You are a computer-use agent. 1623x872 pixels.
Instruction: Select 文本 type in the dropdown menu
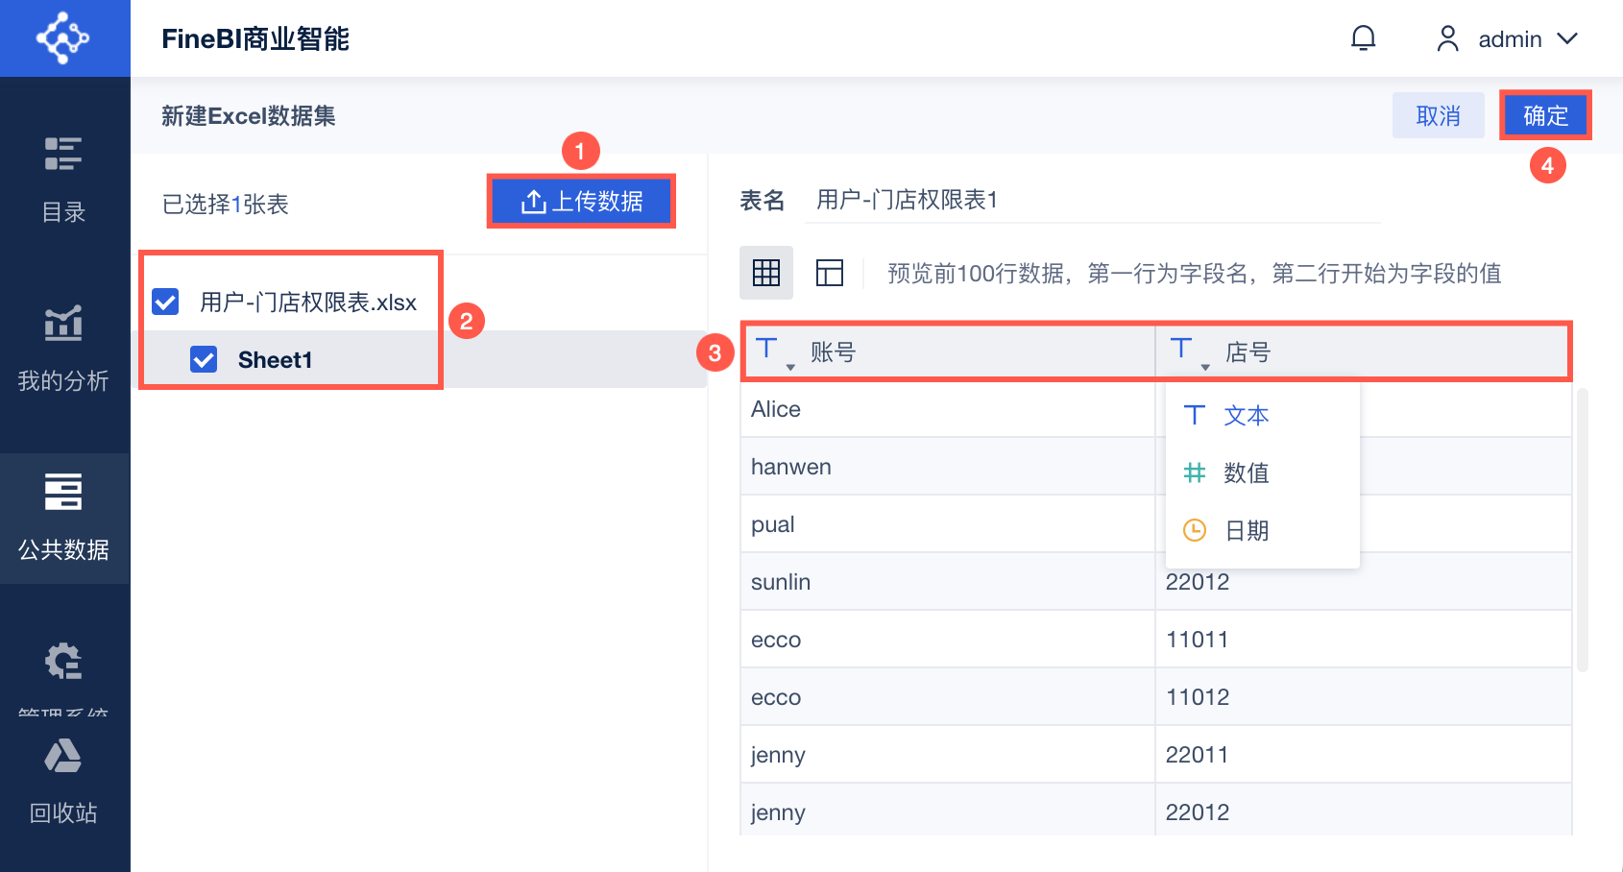tap(1246, 415)
